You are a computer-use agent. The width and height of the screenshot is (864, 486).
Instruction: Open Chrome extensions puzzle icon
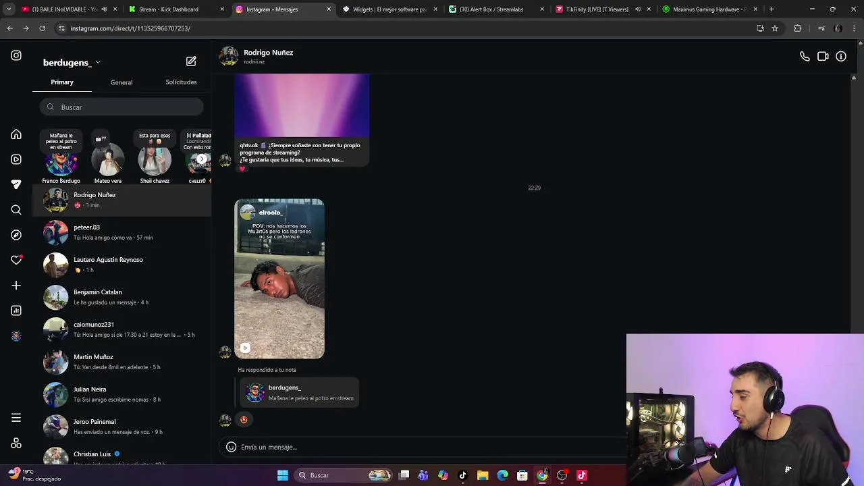pyautogui.click(x=798, y=28)
